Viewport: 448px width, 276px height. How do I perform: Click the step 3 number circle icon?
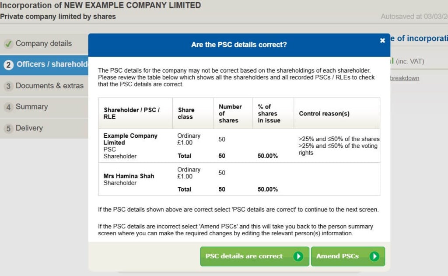(x=8, y=86)
